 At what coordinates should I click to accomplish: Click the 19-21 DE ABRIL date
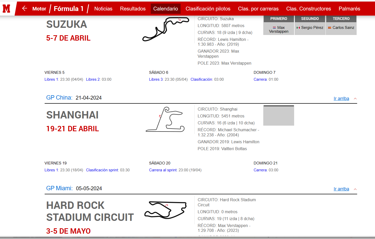(72, 129)
